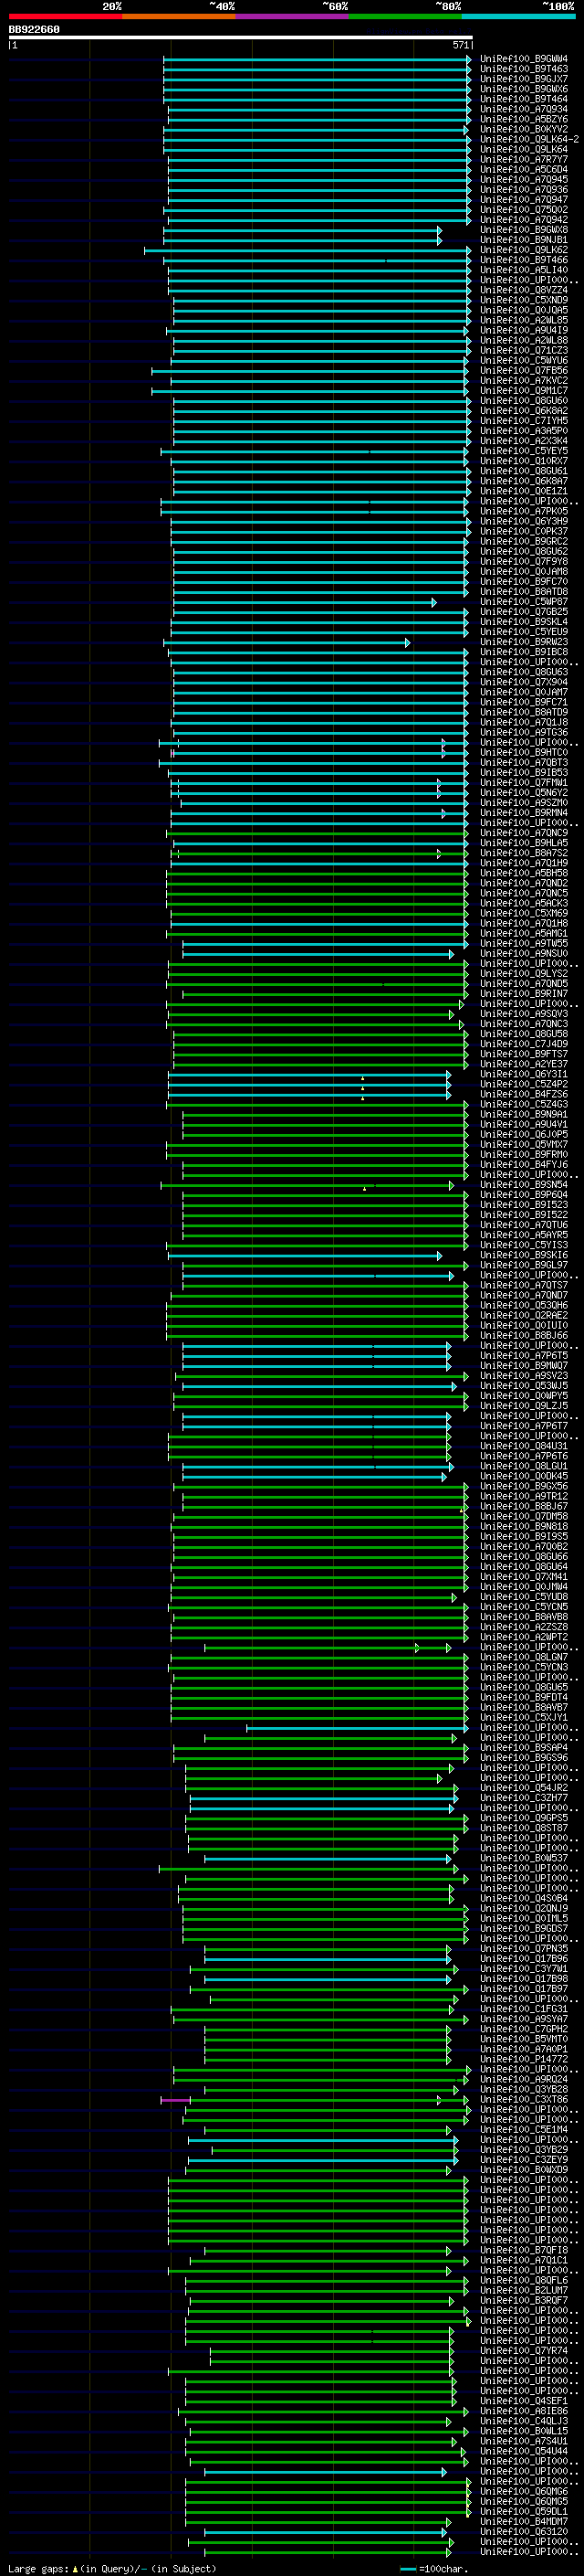Select the UniRef100_A9U4I9 label
584x2576 pixels.
pyautogui.click(x=524, y=330)
